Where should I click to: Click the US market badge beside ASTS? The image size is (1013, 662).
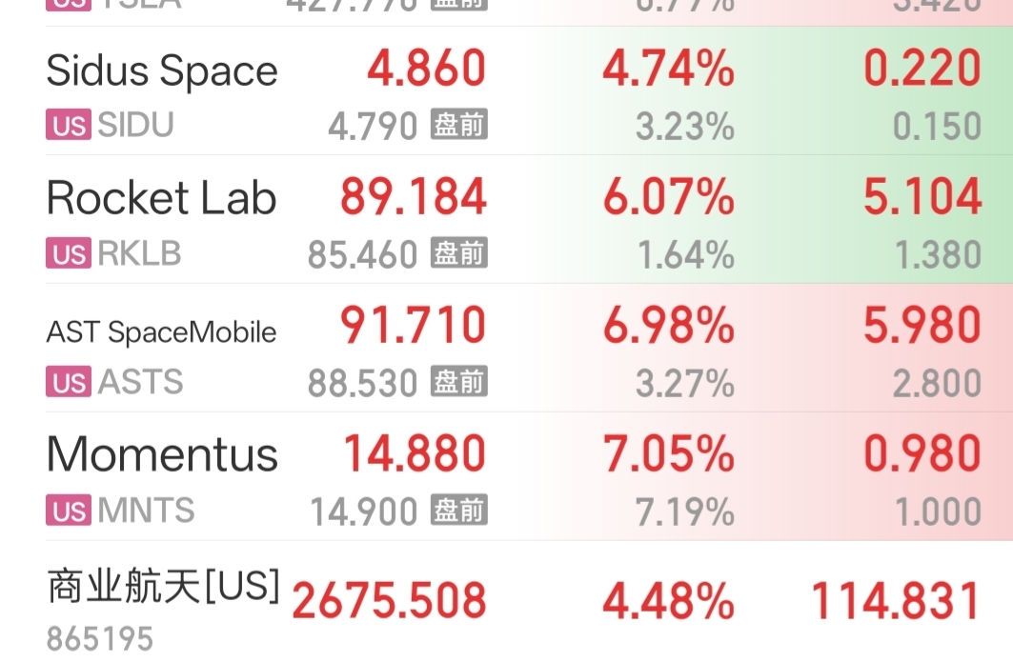[69, 383]
